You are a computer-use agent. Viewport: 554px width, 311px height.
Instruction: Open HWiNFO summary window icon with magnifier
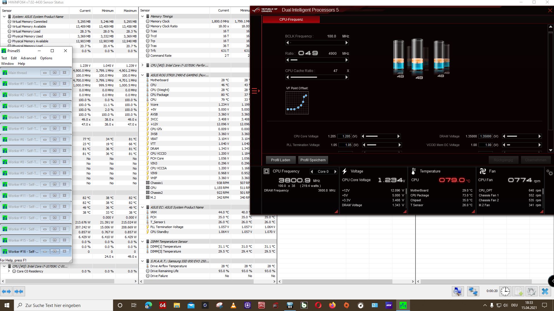[458, 291]
